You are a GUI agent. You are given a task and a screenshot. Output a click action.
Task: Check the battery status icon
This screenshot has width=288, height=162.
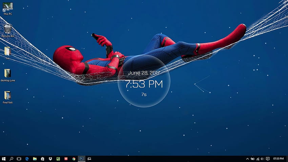[x=252, y=159]
